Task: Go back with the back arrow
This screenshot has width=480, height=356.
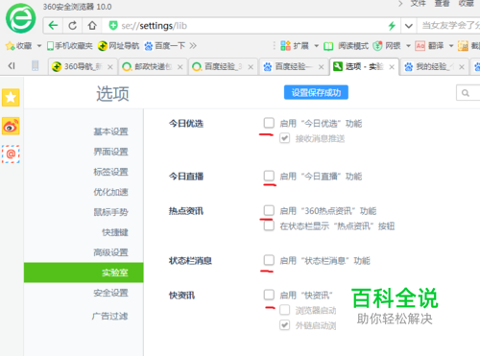Action: [53, 26]
